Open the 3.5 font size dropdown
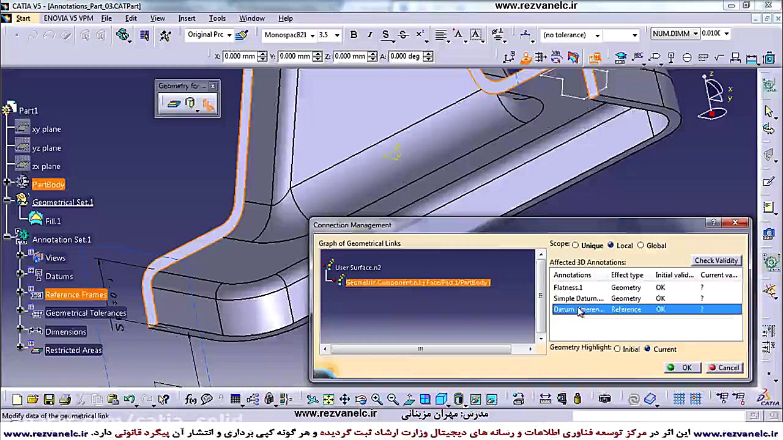This screenshot has height=440, width=783. (336, 35)
